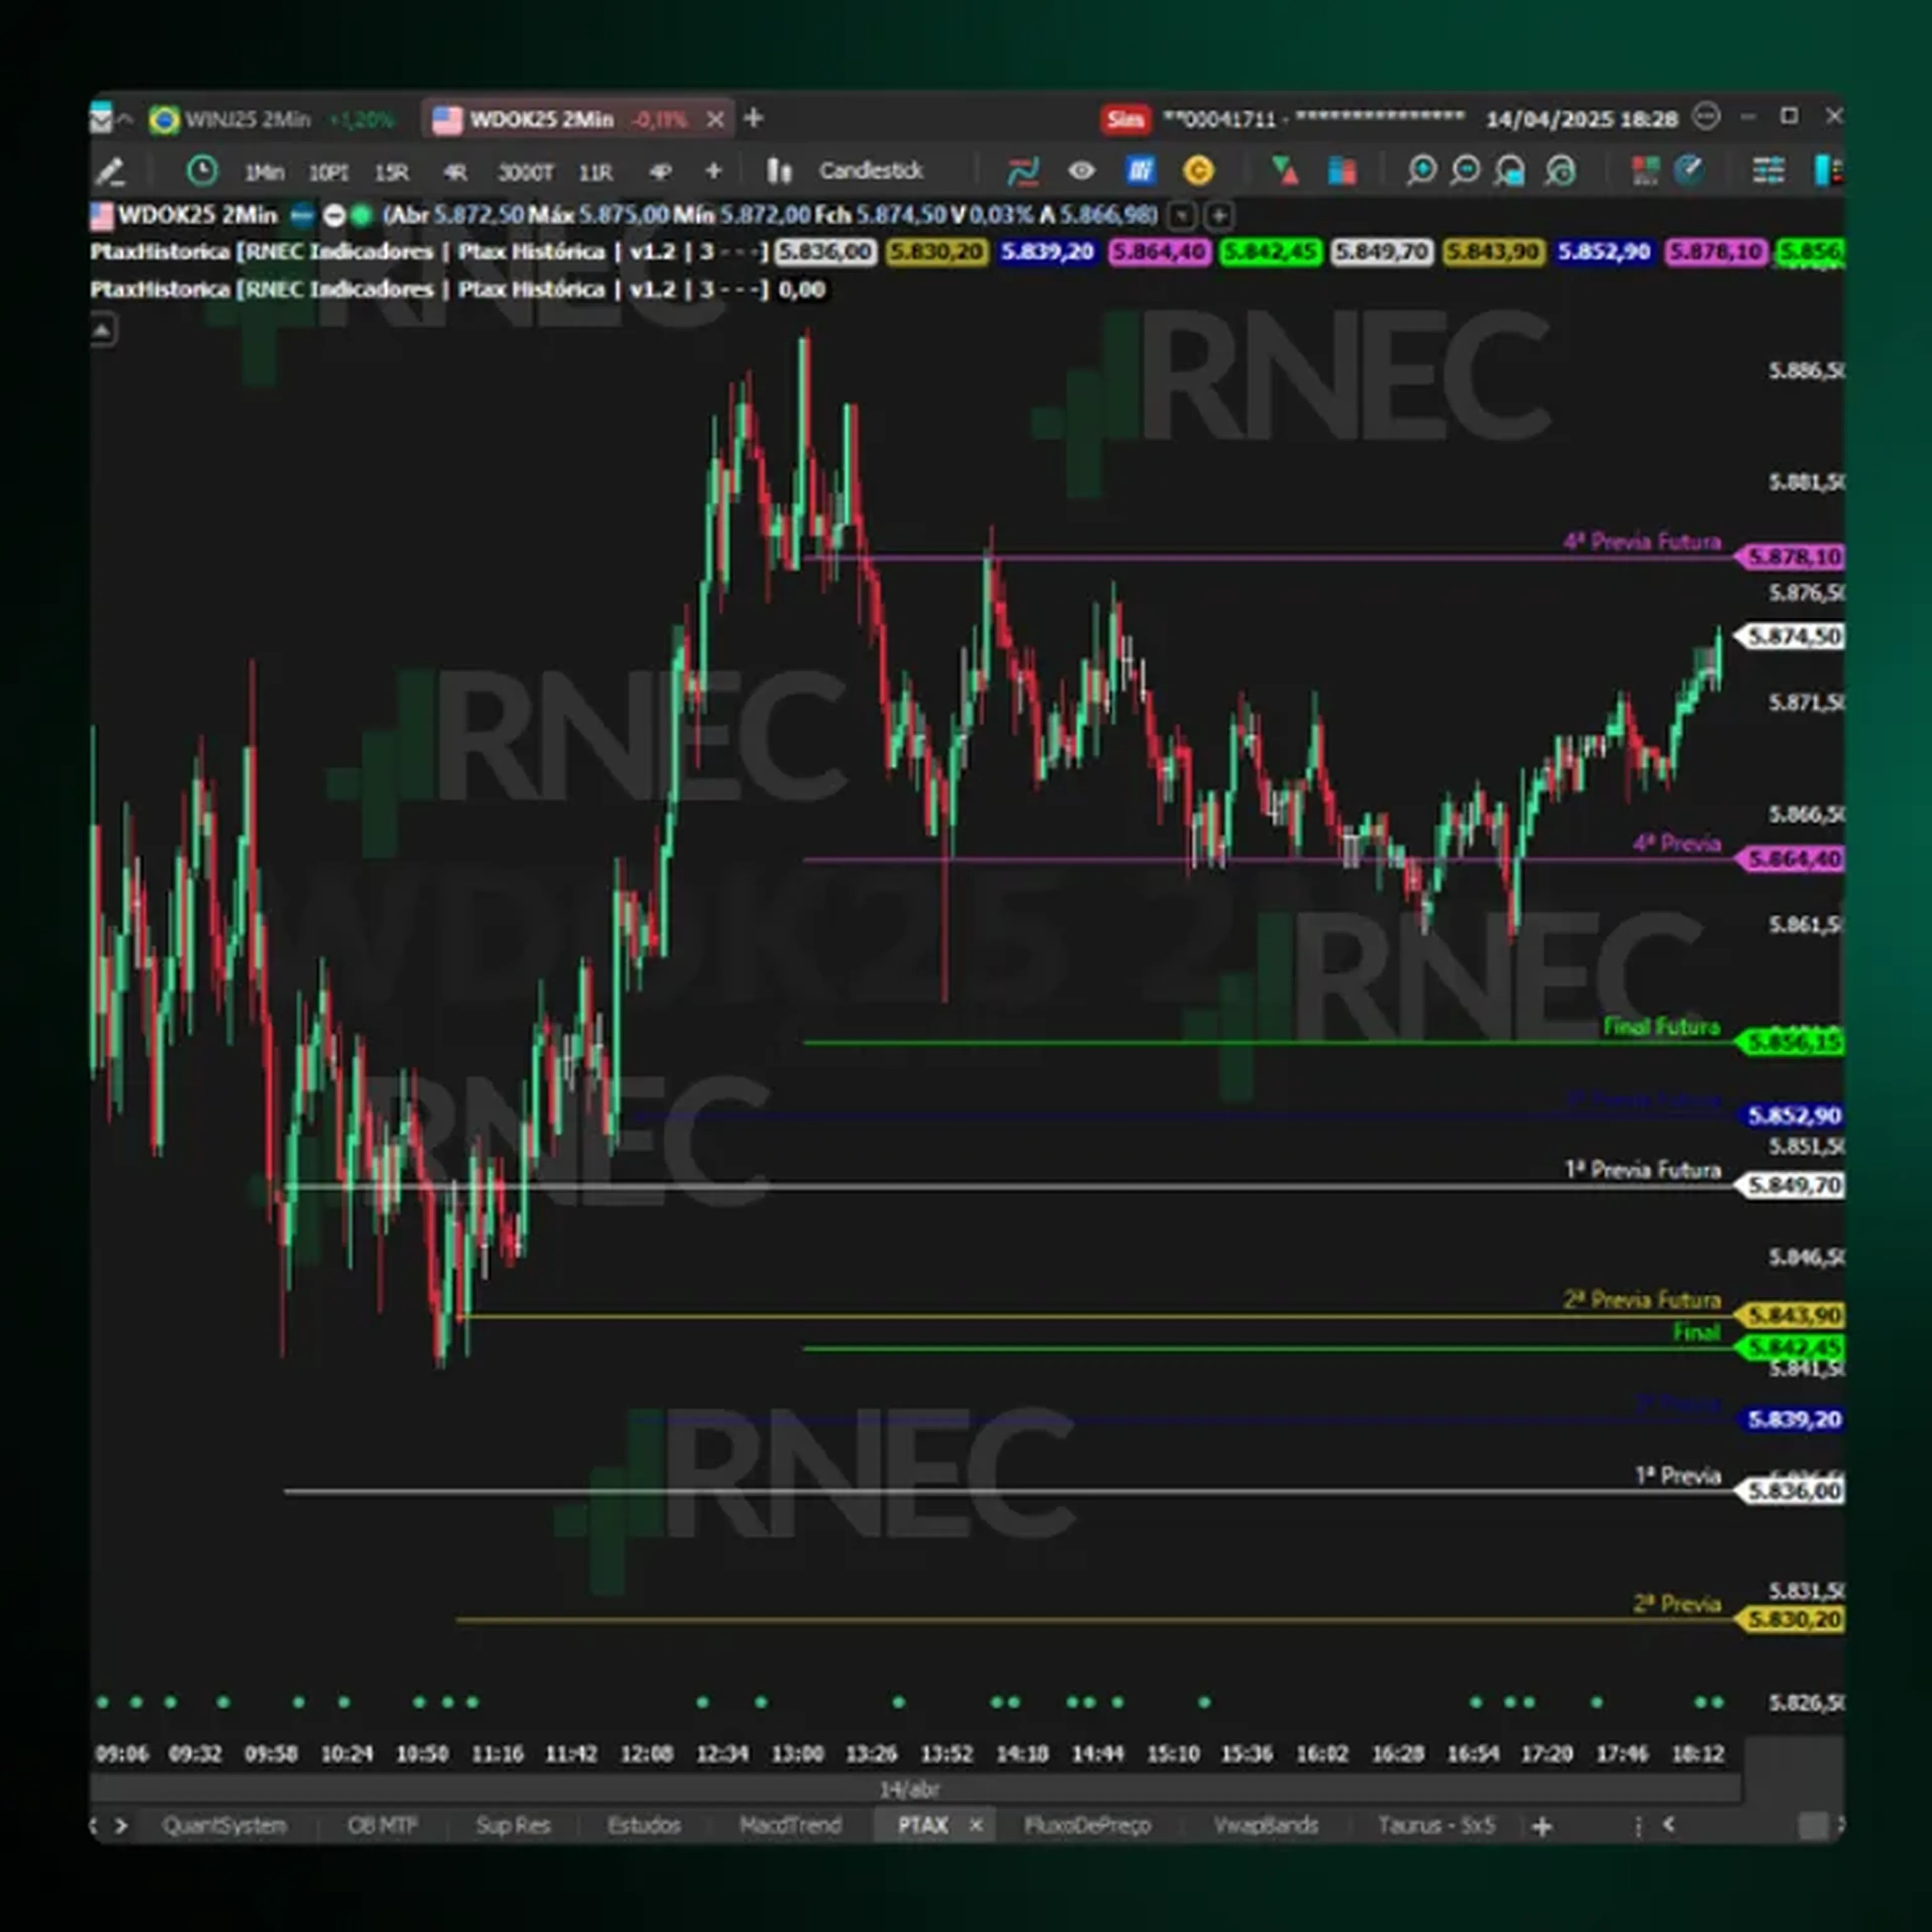The image size is (1932, 1932).
Task: Toggle the green dot beside WDOK25 2Min
Action: click(362, 214)
